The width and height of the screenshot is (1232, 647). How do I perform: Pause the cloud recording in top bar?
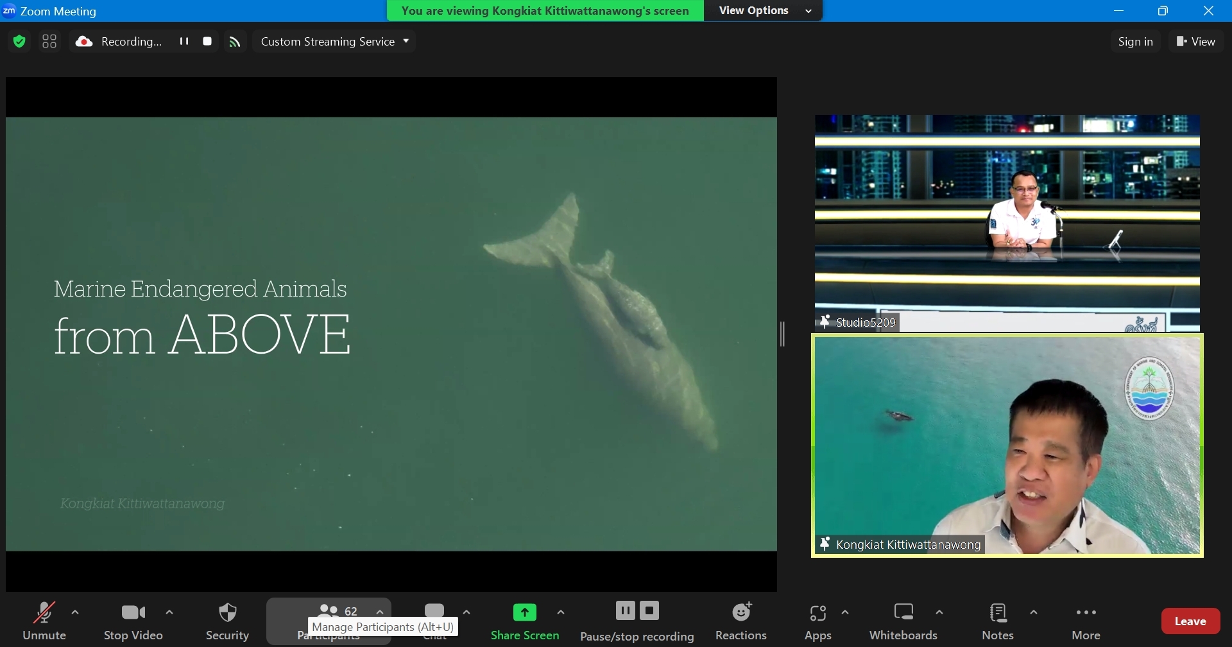[x=184, y=42]
